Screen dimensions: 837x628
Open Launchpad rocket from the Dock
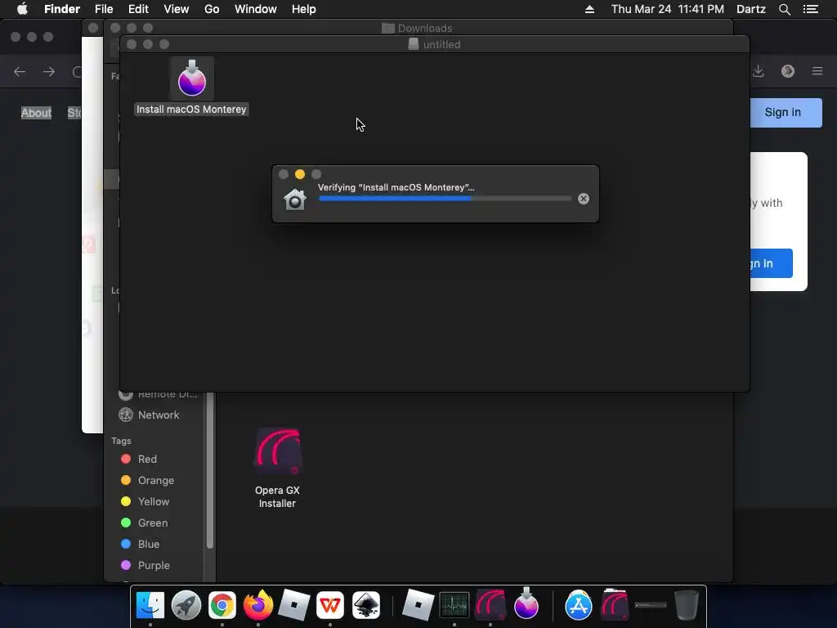coord(186,605)
